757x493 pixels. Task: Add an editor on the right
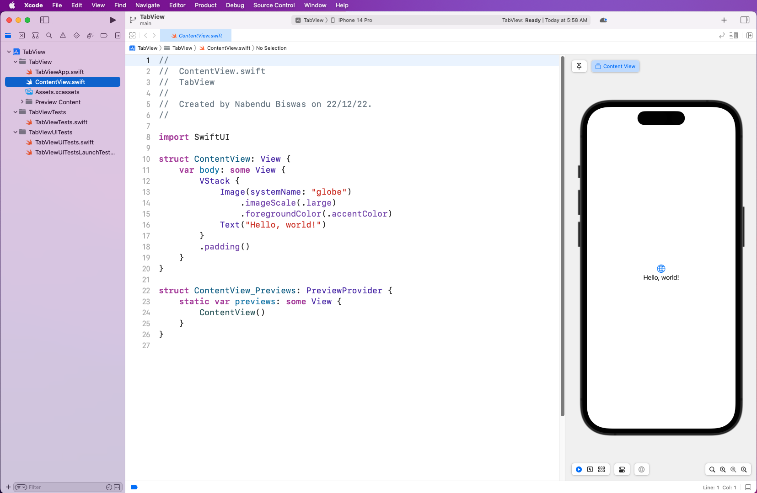pyautogui.click(x=749, y=36)
